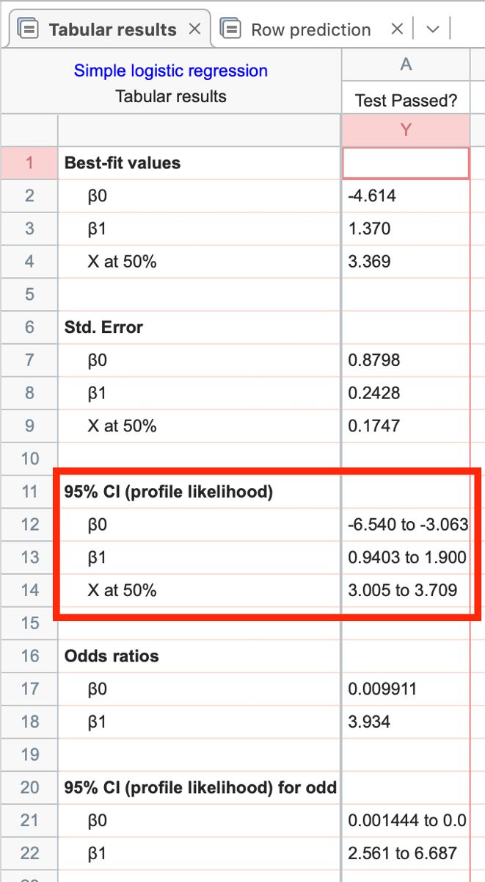Click row header number 11
The height and width of the screenshot is (882, 485).
(29, 492)
